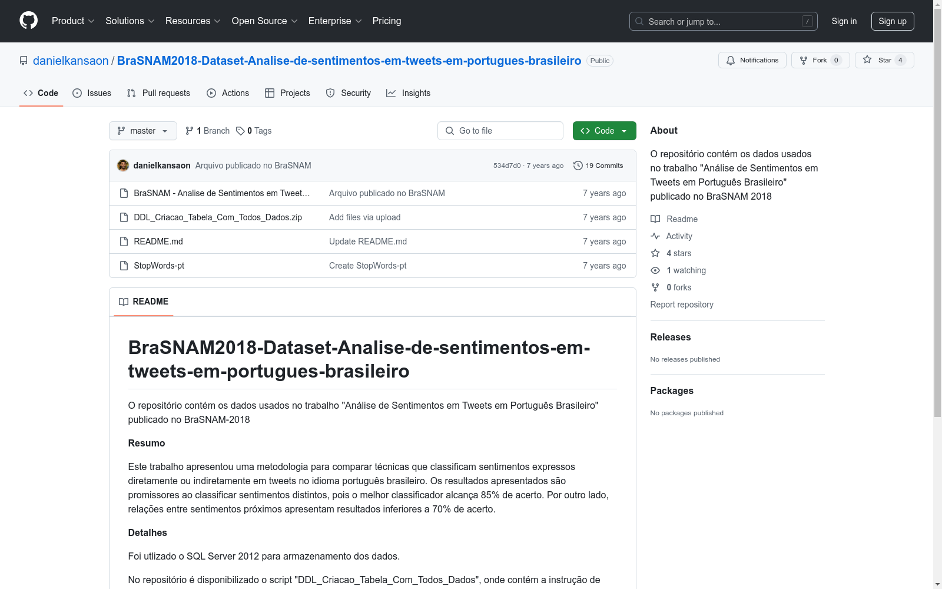Click file icon beside README.md
Viewport: 942px width, 589px height.
(124, 241)
